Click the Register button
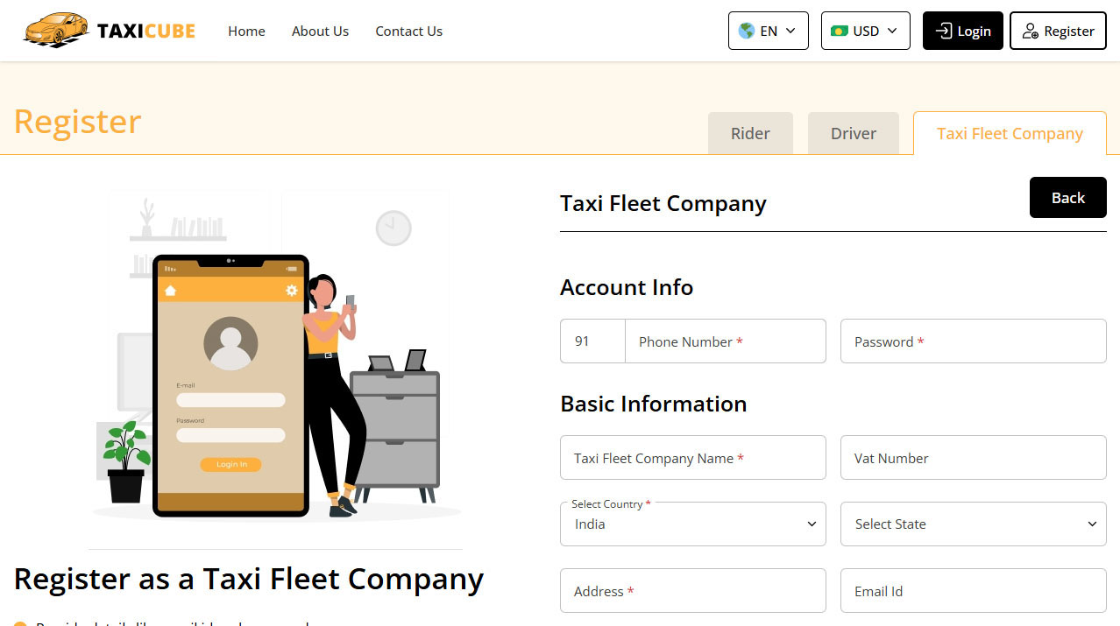The height and width of the screenshot is (626, 1120). tap(1058, 31)
